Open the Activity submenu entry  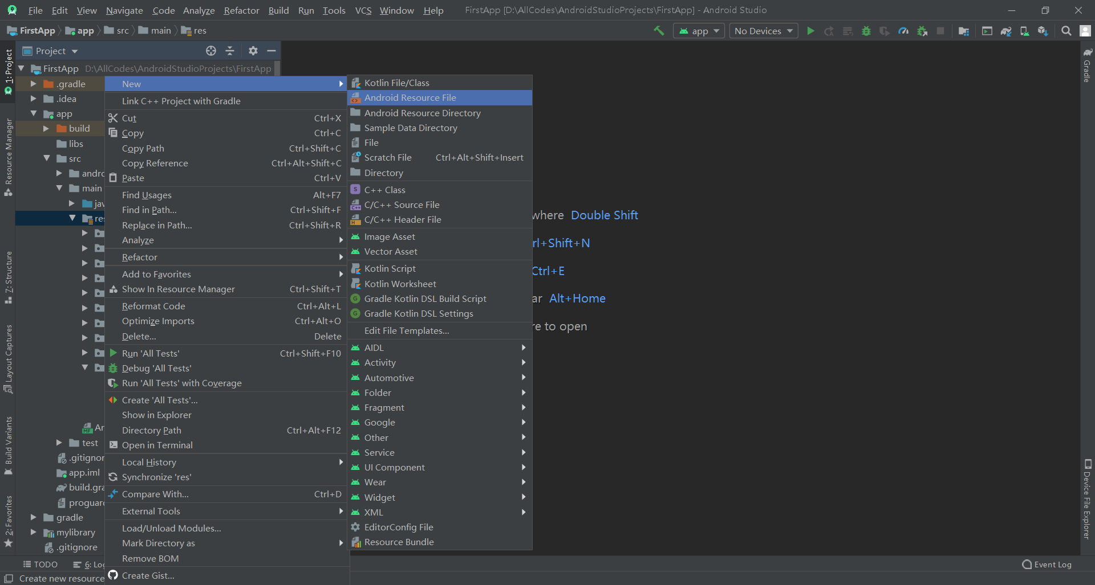tap(440, 362)
